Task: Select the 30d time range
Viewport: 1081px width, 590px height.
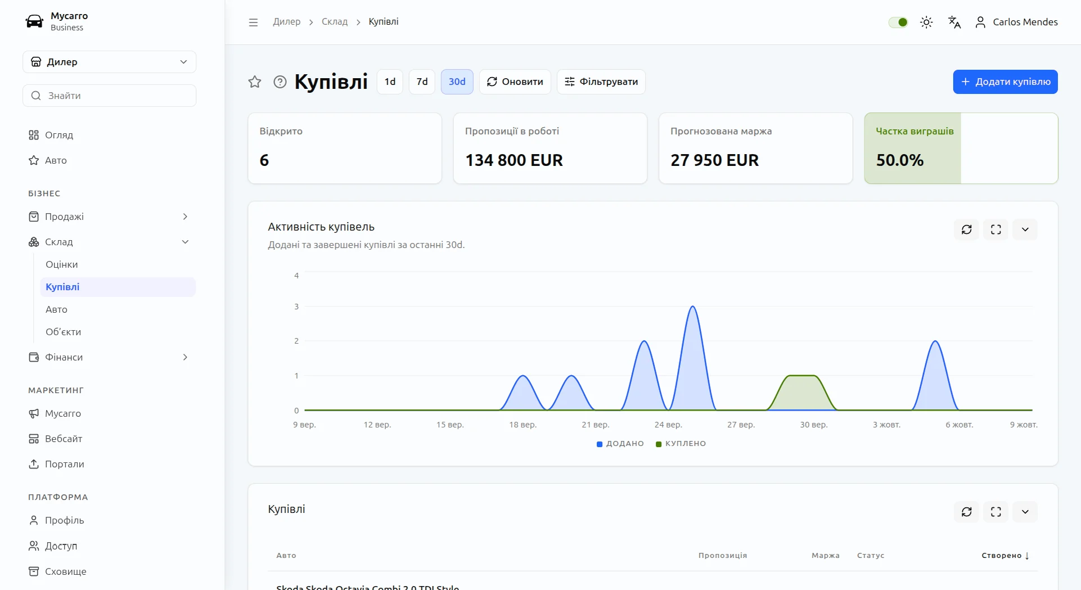Action: [457, 82]
